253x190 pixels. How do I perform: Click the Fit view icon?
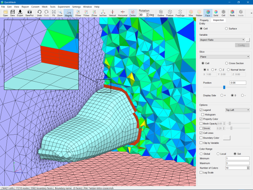pos(53,13)
